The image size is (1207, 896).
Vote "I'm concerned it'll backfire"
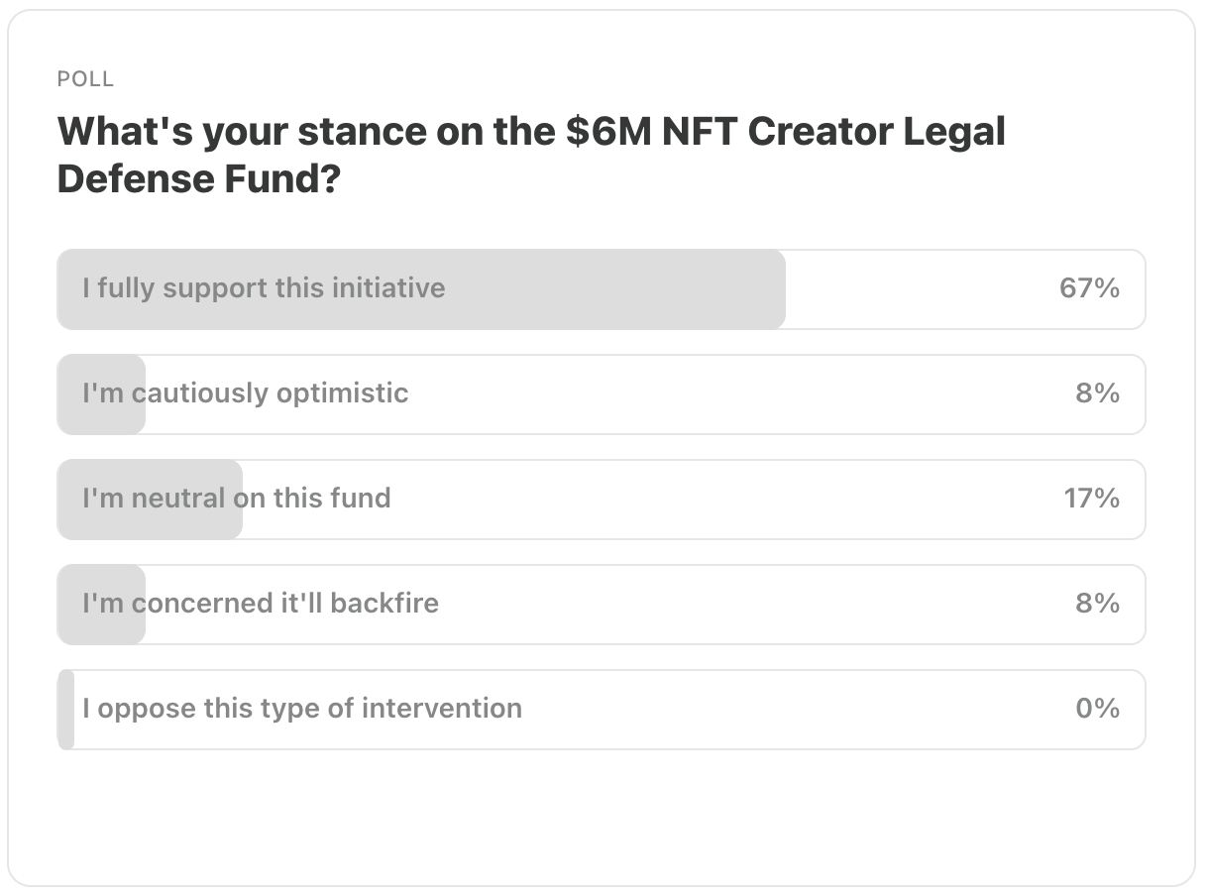(602, 605)
